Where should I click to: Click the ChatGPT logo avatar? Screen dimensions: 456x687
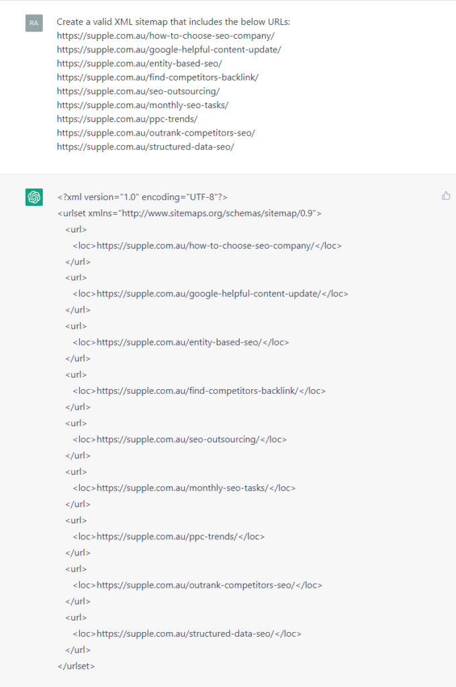click(34, 197)
